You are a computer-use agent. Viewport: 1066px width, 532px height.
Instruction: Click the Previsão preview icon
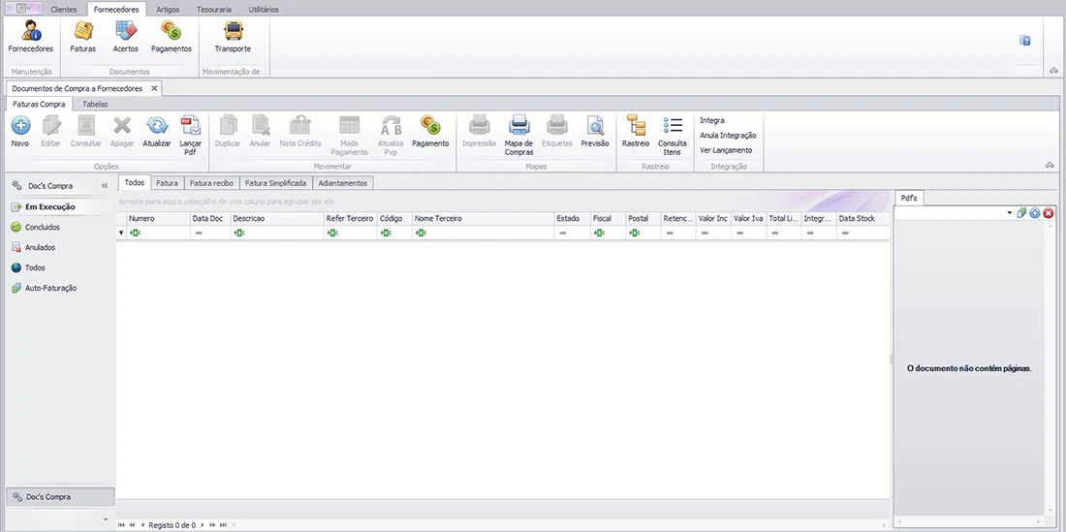[x=594, y=125]
